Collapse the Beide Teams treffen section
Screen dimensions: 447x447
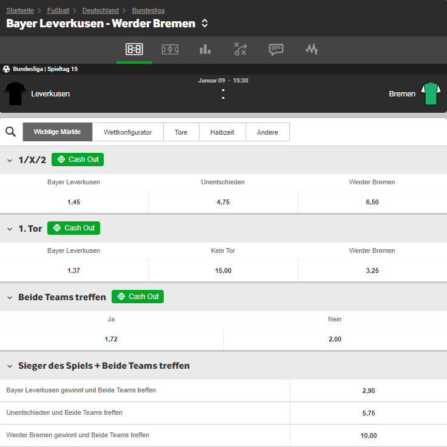pos(10,298)
